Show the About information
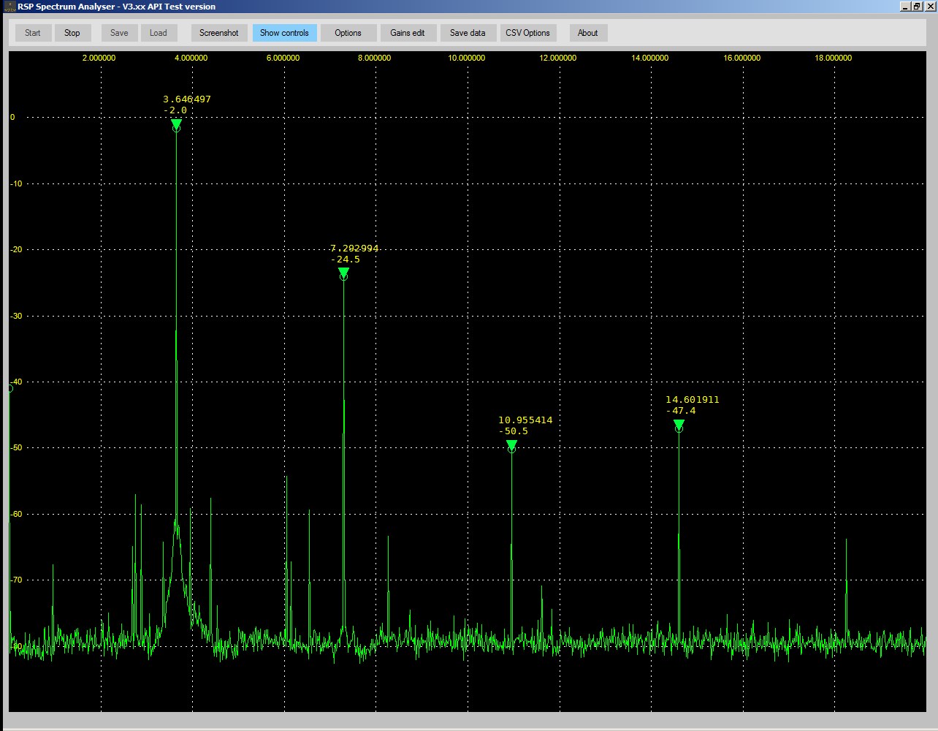The width and height of the screenshot is (938, 731). tap(588, 33)
